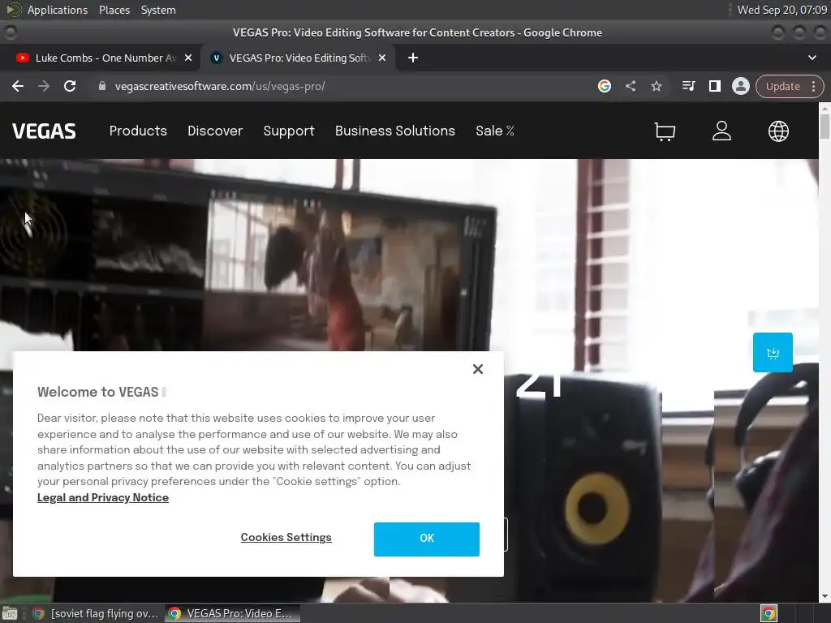
Task: Click the Chrome icon in bottom-right tray
Action: pos(769,613)
